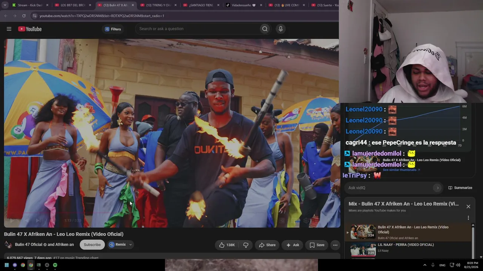Start voice search with the microphone icon
The image size is (483, 271).
pos(280,29)
